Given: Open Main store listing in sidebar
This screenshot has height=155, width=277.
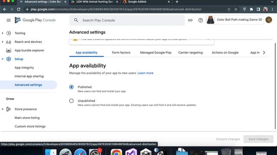Looking at the screenshot, I should coord(27,118).
